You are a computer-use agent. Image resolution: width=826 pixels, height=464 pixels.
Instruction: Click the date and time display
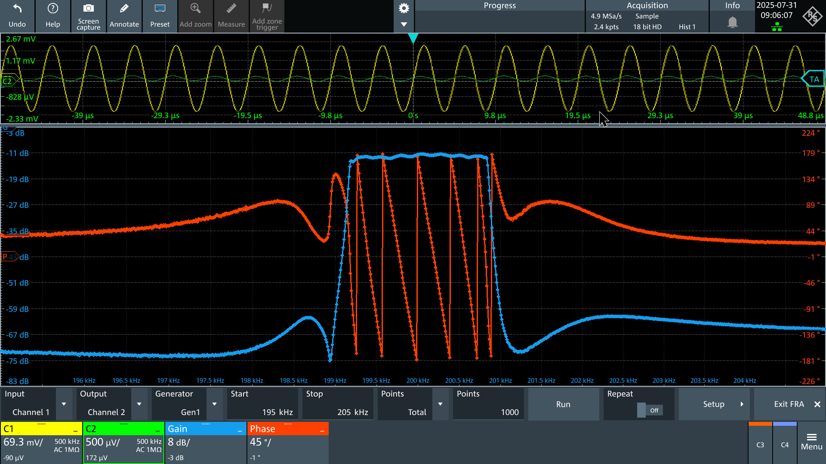(x=777, y=10)
